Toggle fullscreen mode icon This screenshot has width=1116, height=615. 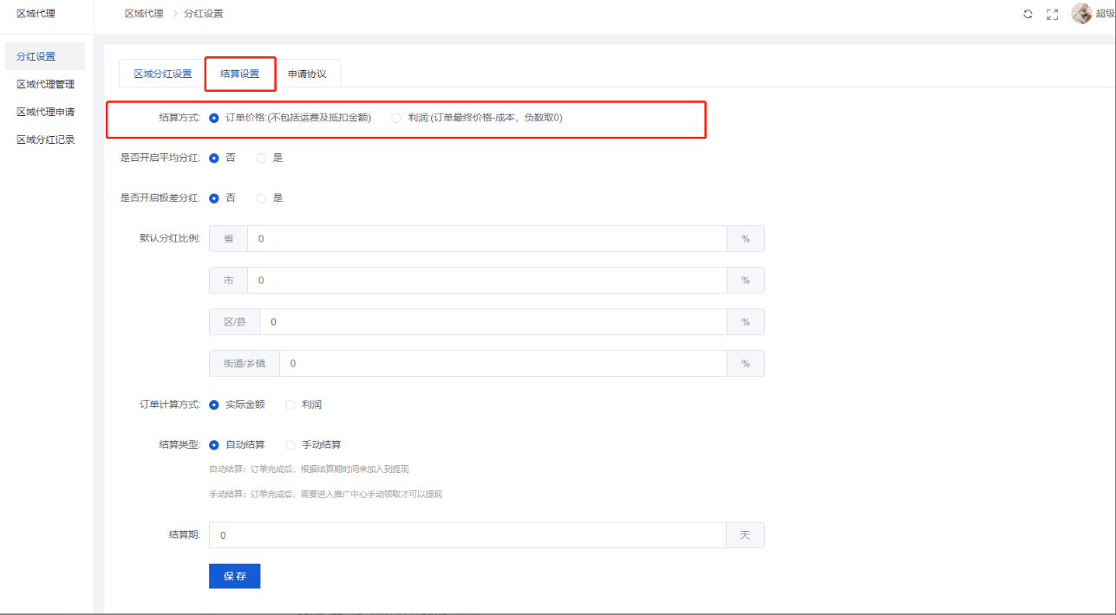click(x=1053, y=15)
